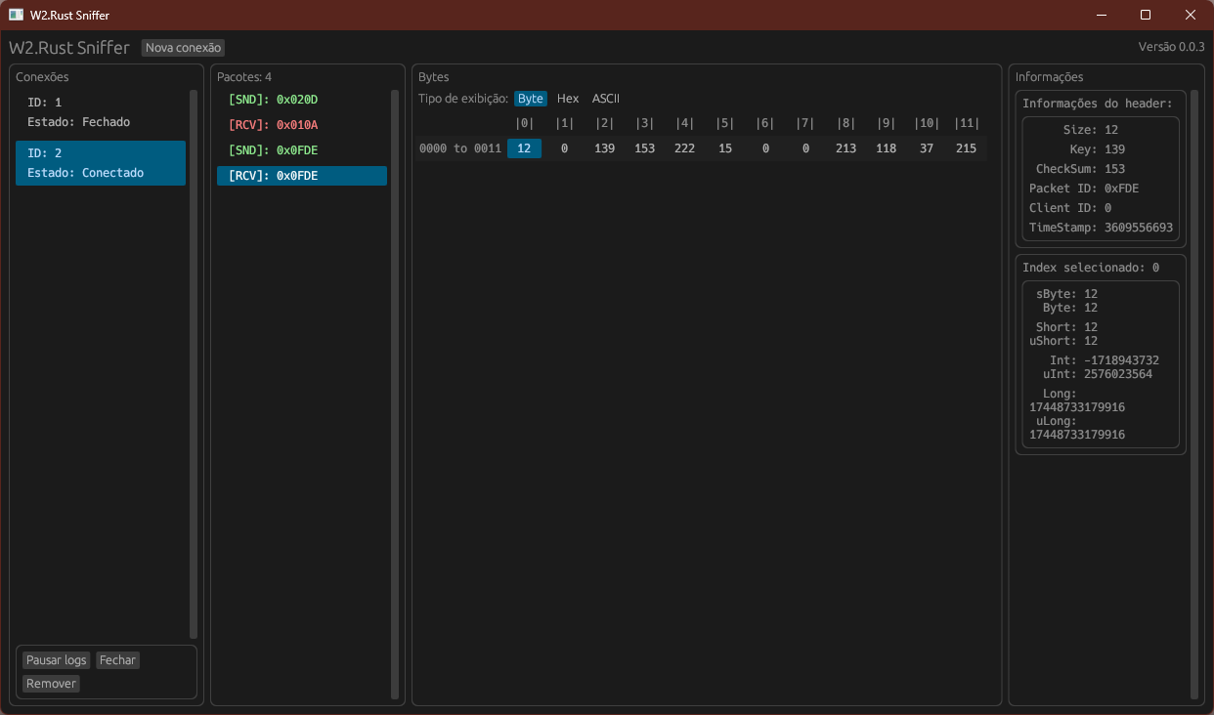Click the Client ID: 0 header value
Viewport: 1214px width, 715px height.
point(1070,208)
